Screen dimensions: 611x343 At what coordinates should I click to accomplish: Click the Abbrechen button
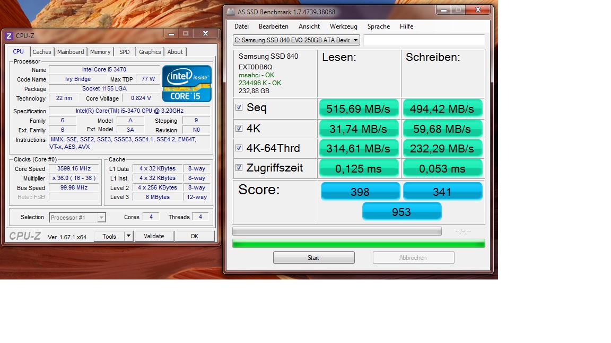413,257
